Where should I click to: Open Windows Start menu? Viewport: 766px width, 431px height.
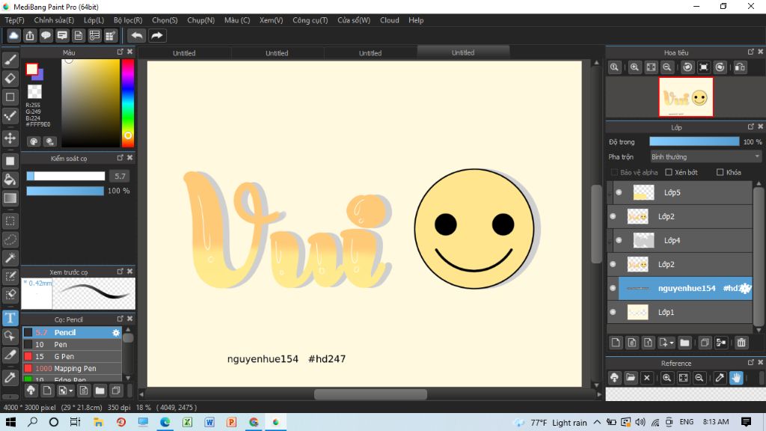click(x=10, y=422)
